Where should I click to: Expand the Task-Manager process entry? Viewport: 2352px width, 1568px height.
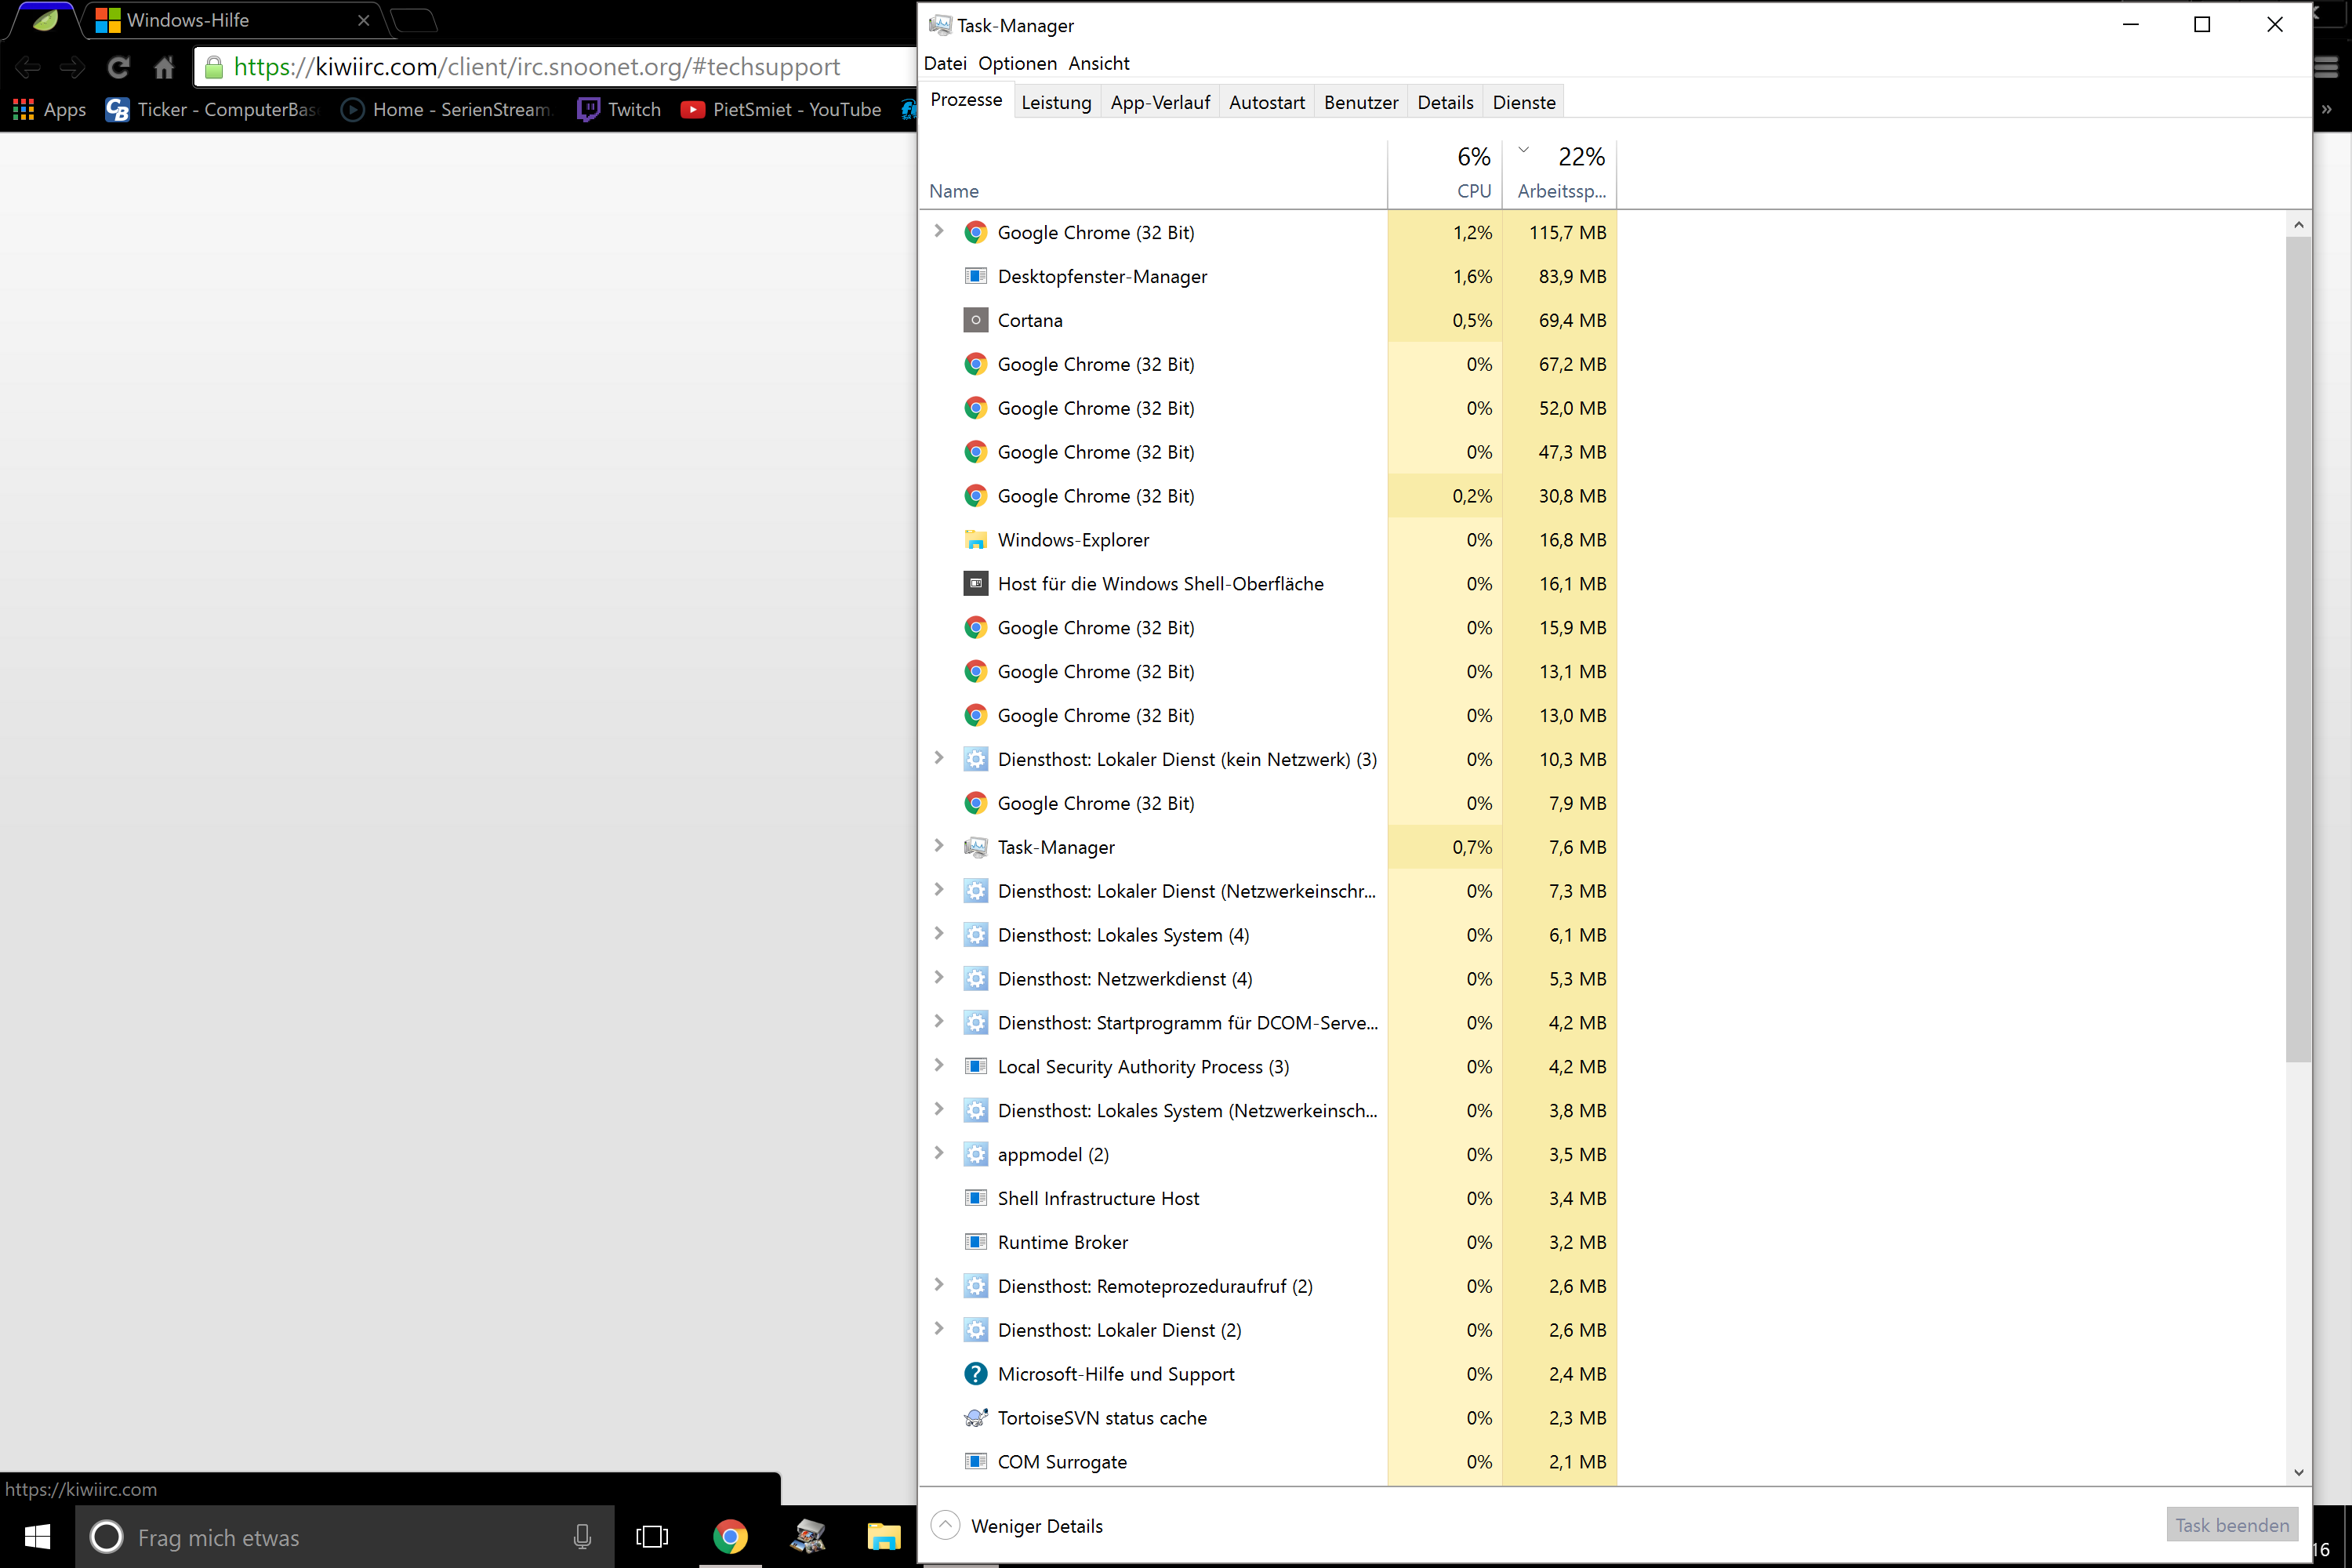(938, 846)
